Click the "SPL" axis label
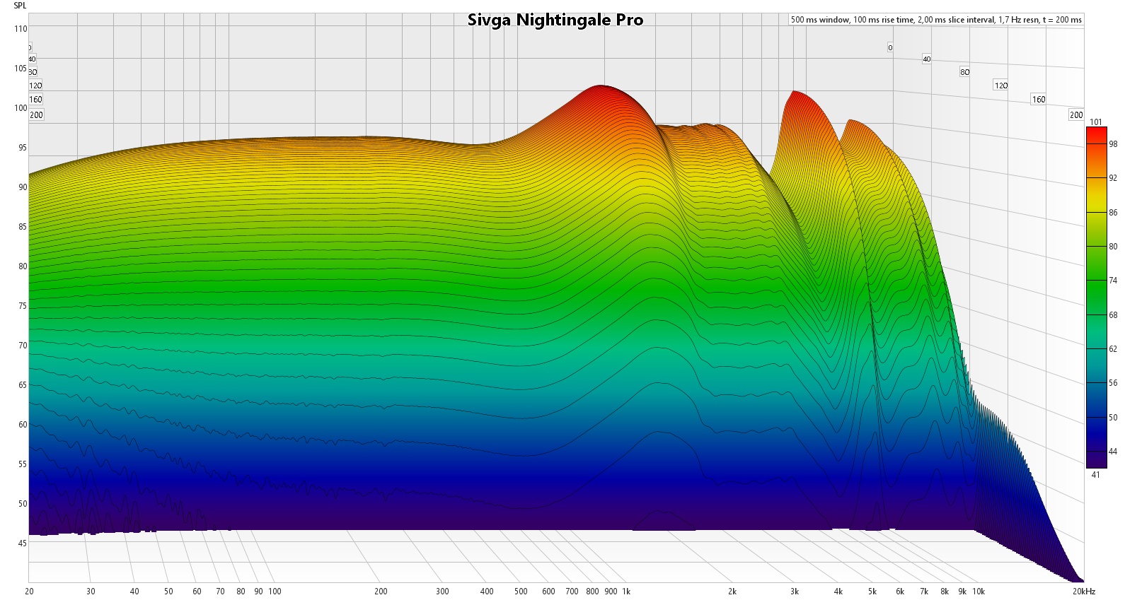The image size is (1125, 600). [20, 6]
